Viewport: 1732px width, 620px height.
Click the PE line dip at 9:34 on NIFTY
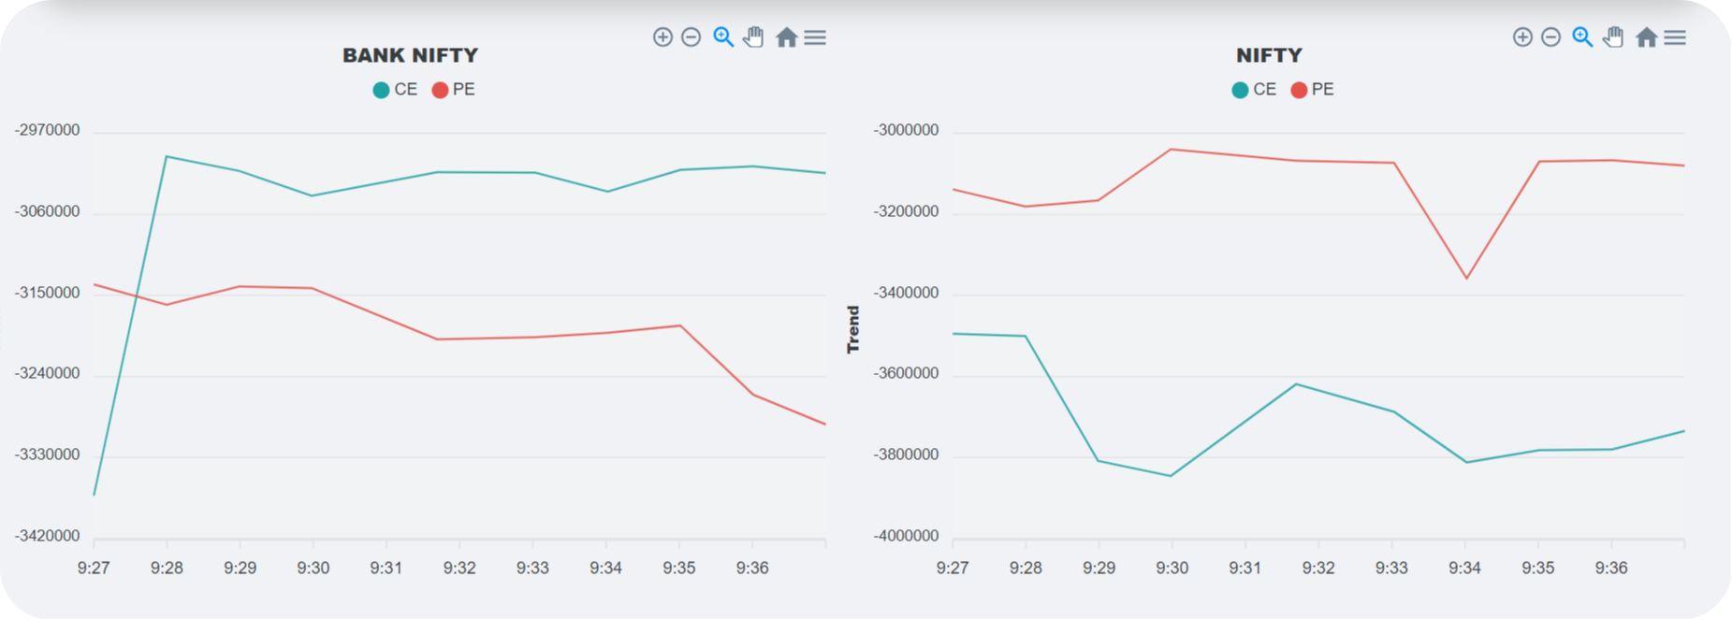coord(1466,279)
